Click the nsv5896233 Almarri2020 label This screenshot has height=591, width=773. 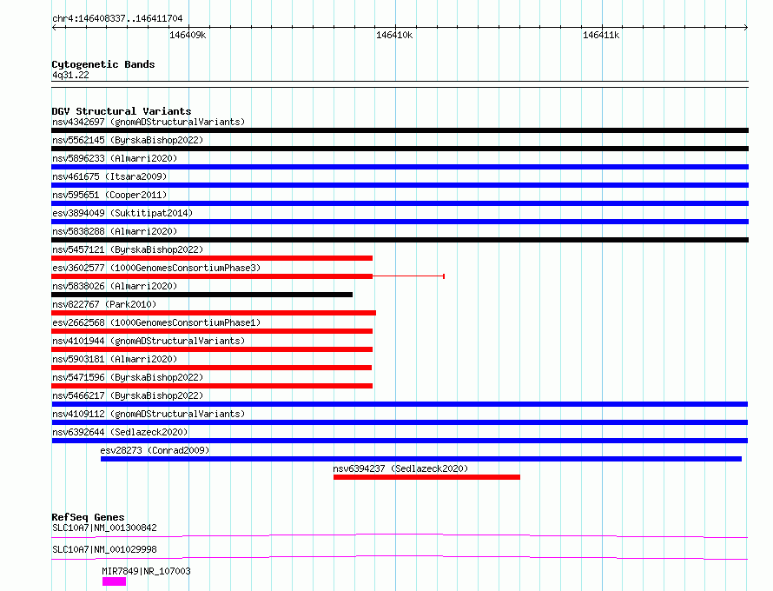(115, 158)
